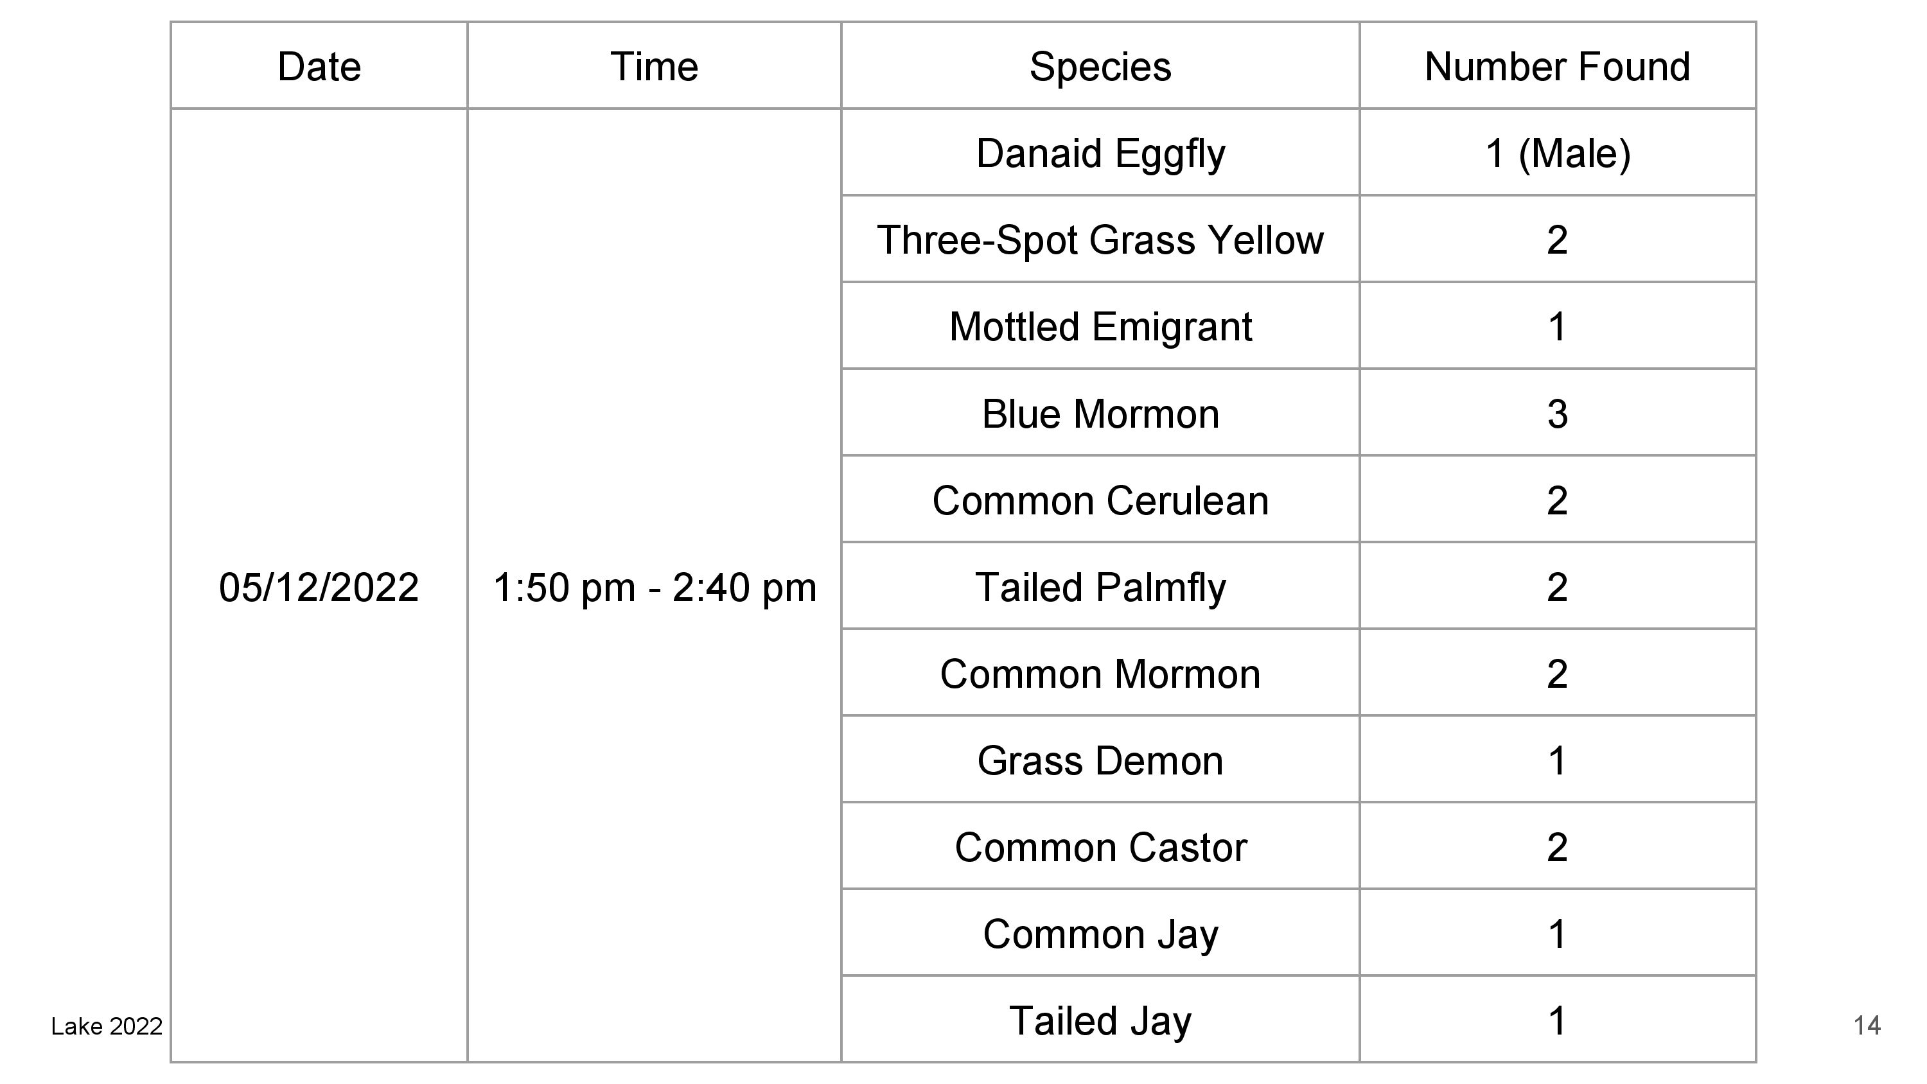Select the Species column header

[1100, 67]
